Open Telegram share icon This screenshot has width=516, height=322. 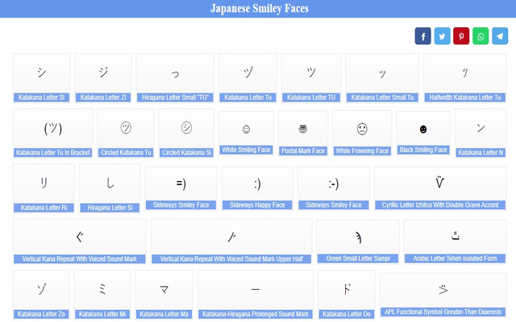(x=500, y=36)
